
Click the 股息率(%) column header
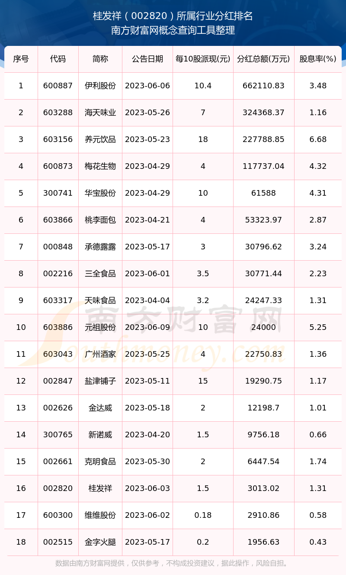click(318, 59)
